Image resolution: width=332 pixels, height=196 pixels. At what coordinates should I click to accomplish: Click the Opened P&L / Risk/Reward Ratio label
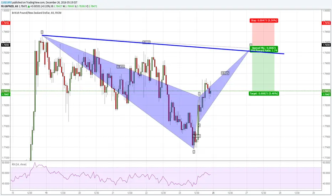(x=264, y=49)
